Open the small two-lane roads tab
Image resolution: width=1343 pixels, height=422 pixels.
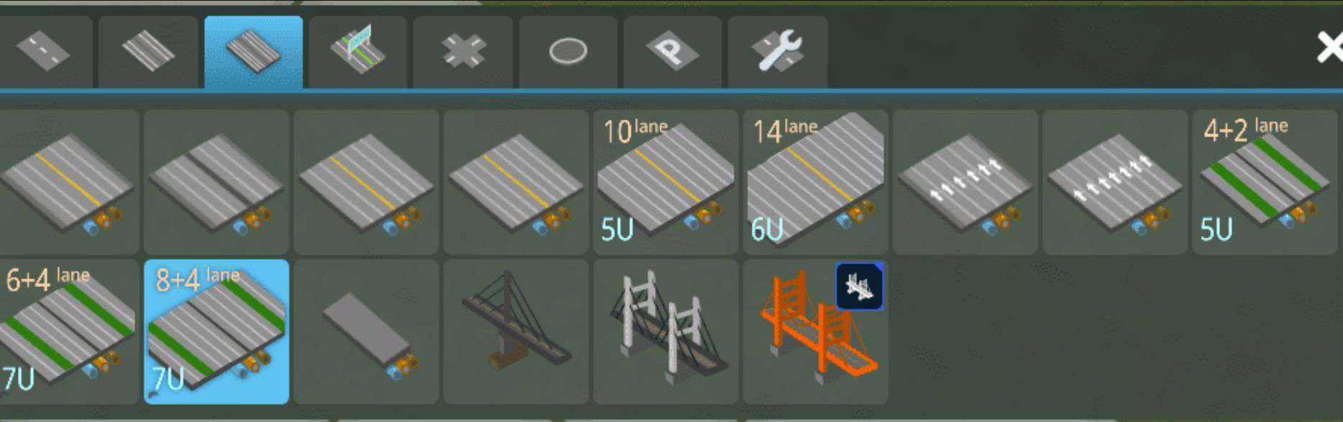coord(45,52)
